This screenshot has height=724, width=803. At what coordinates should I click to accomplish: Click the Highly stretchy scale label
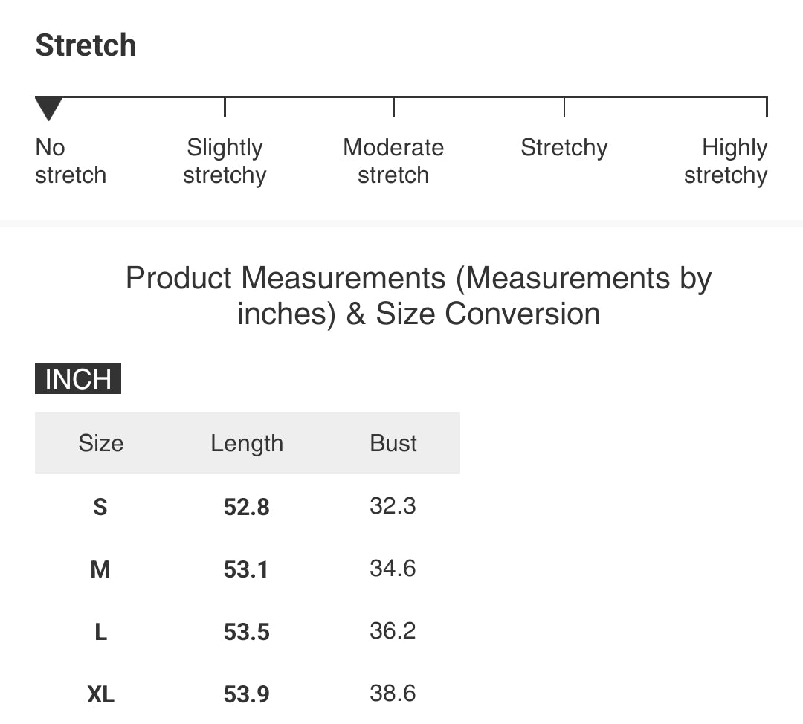coord(726,161)
